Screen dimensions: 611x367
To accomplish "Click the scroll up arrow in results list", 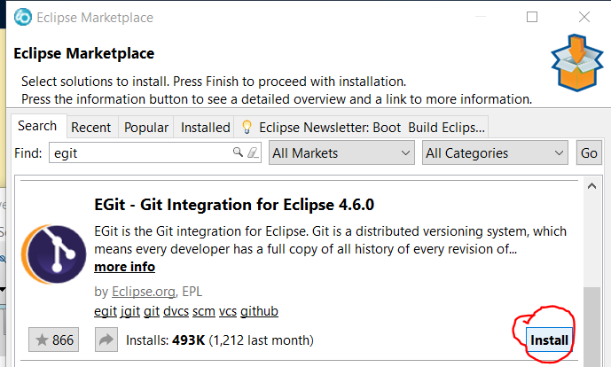I will pyautogui.click(x=591, y=186).
